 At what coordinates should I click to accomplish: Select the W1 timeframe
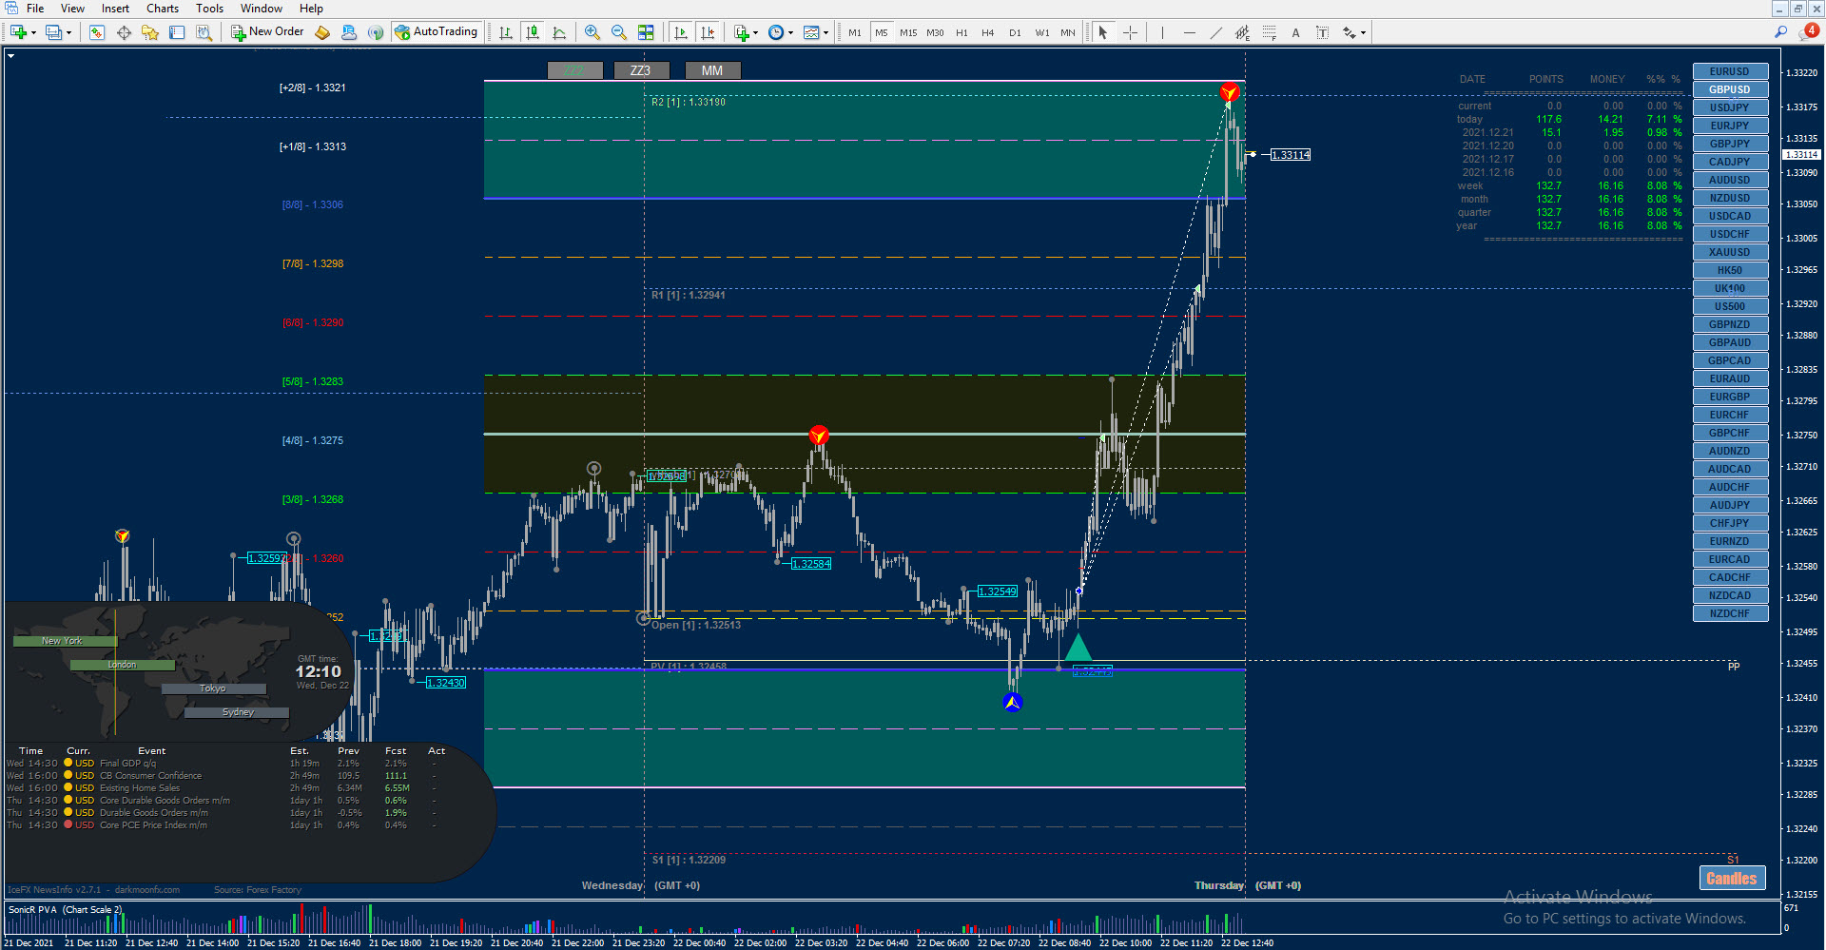click(1042, 32)
